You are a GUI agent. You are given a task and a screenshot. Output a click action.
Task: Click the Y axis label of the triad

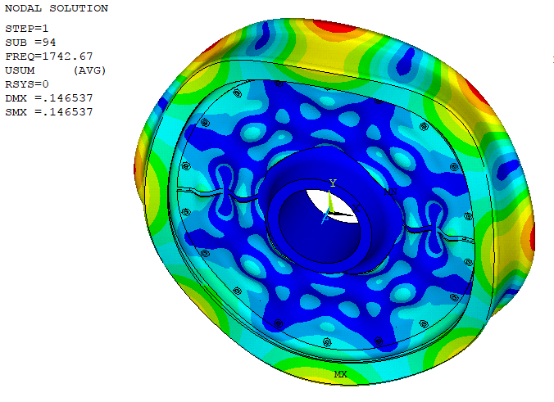333,183
